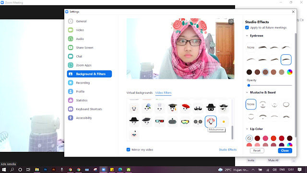Select the round sunglasses video filter
Image resolution: width=307 pixels, height=173 pixels.
(198, 122)
